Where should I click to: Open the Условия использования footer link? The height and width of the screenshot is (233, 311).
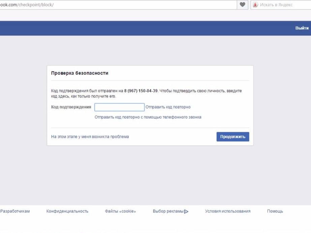pyautogui.click(x=228, y=211)
